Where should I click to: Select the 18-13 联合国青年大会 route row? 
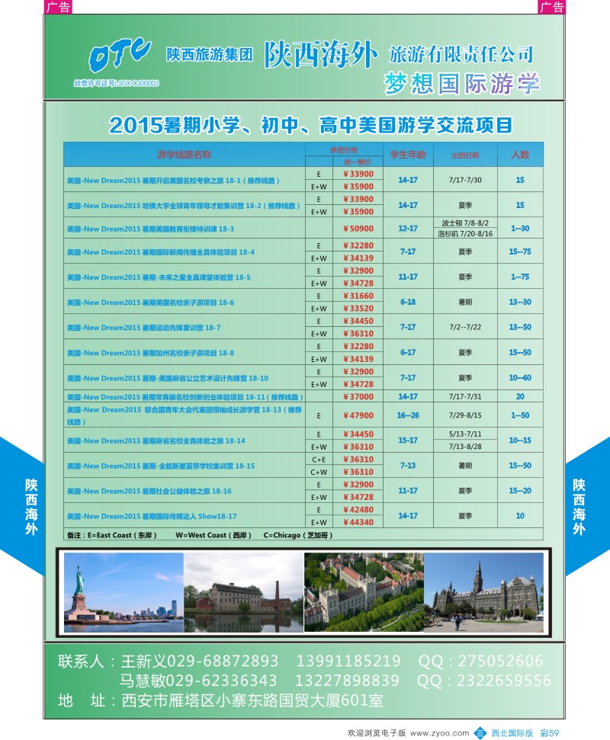point(303,415)
